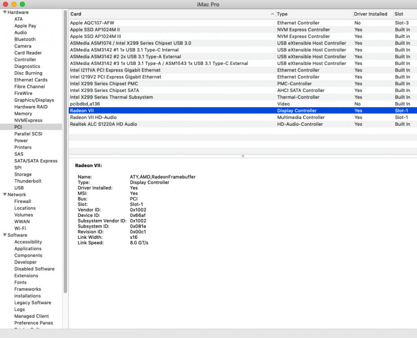Select Graphics/Displays in the sidebar

pyautogui.click(x=34, y=100)
